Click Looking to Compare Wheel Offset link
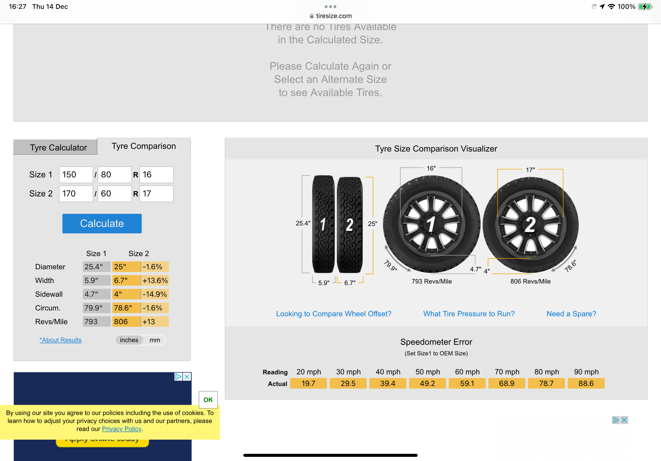The image size is (661, 461). click(x=334, y=314)
